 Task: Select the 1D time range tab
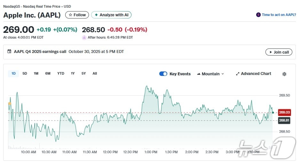[x=13, y=74]
